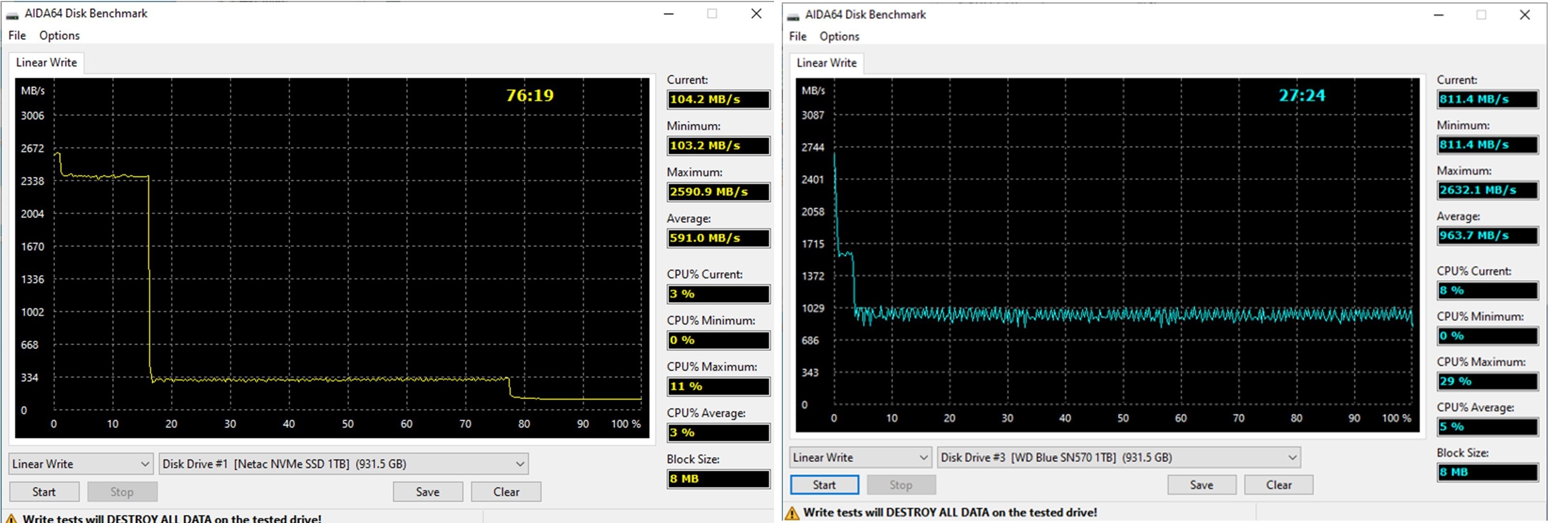Minimize the right AIDA64 Disk Benchmark window
The width and height of the screenshot is (1552, 523).
pyautogui.click(x=1439, y=15)
